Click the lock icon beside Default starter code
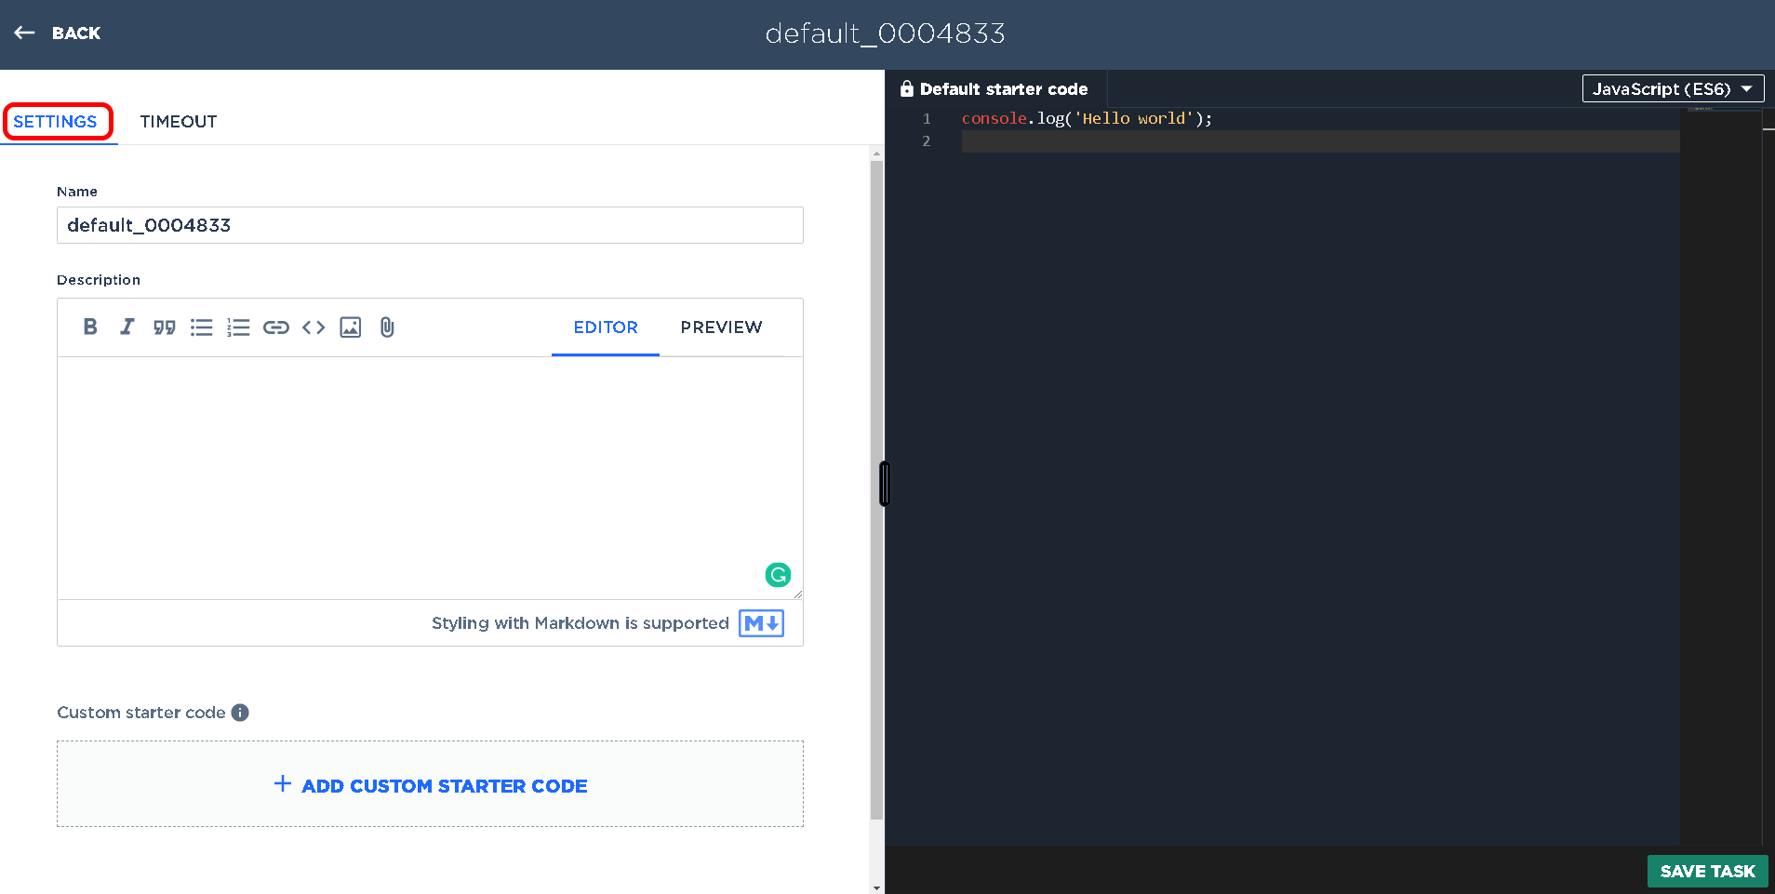This screenshot has width=1775, height=894. click(907, 89)
